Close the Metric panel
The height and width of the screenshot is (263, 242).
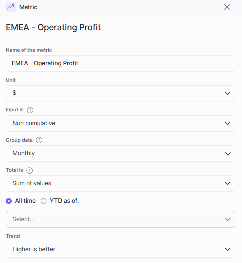[227, 7]
